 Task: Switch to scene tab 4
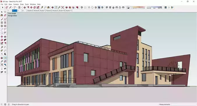pos(24,11)
